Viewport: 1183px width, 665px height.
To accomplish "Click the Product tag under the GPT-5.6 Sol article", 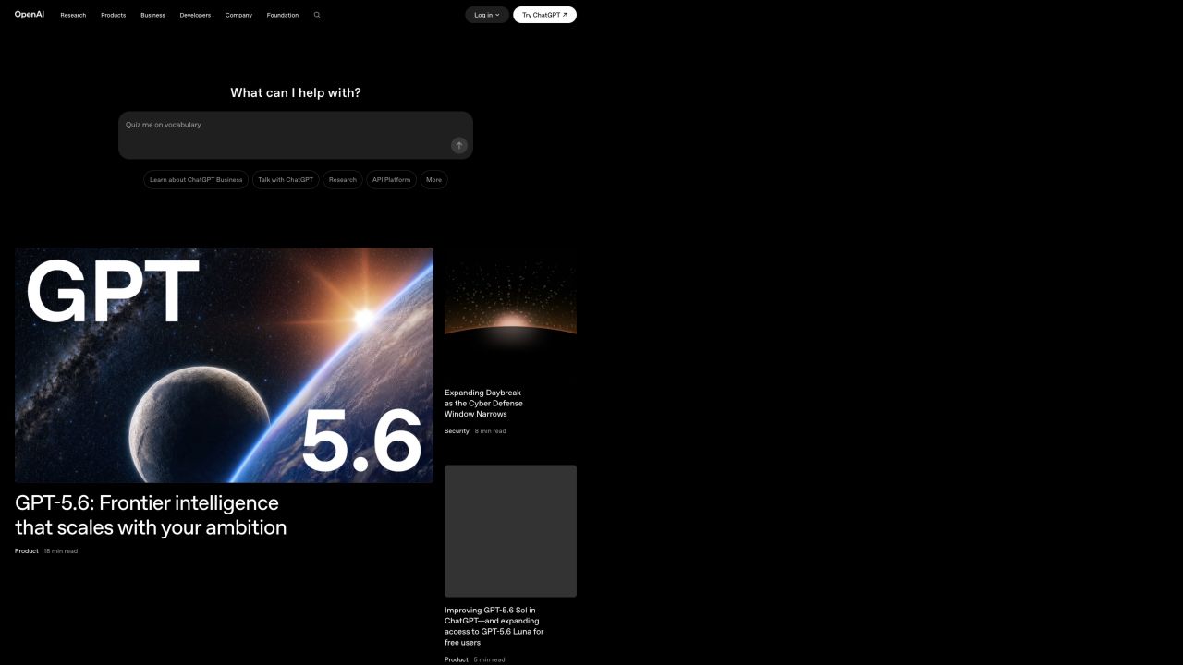I will coord(457,659).
